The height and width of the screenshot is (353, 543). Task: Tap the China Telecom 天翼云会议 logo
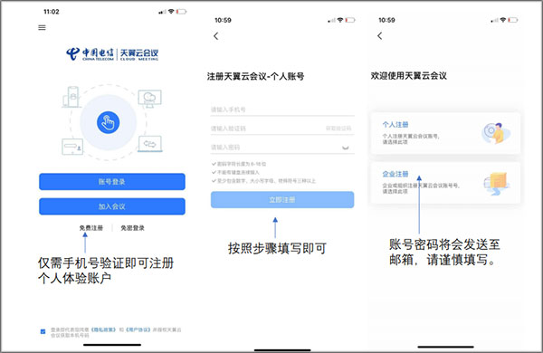point(112,54)
